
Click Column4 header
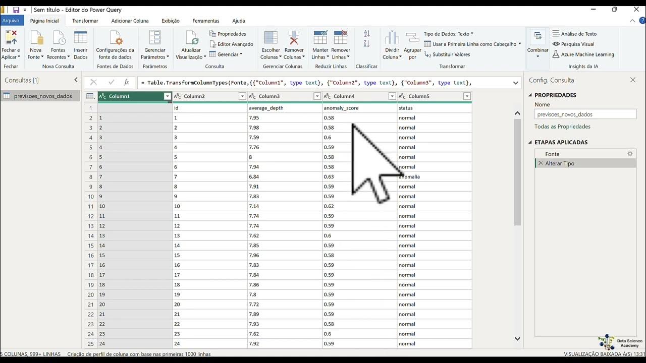pos(360,96)
